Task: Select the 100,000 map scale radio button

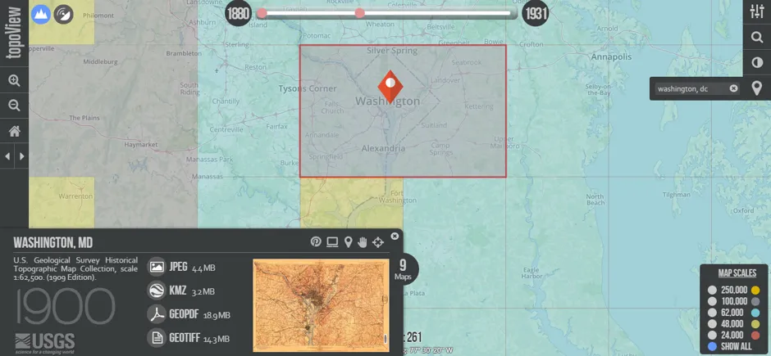Action: pyautogui.click(x=712, y=301)
